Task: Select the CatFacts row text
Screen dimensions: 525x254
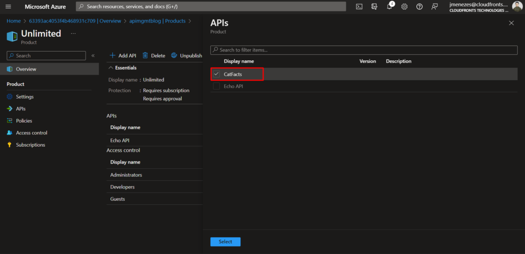Action: point(233,74)
